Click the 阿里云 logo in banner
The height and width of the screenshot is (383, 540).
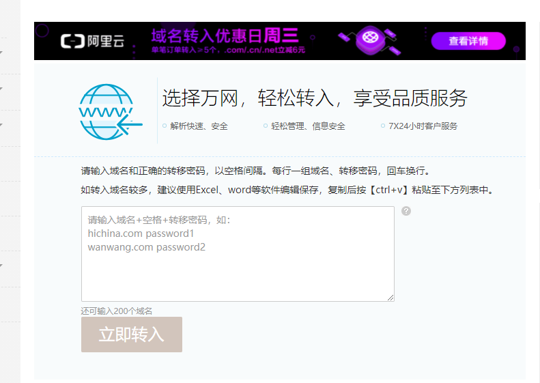(92, 41)
